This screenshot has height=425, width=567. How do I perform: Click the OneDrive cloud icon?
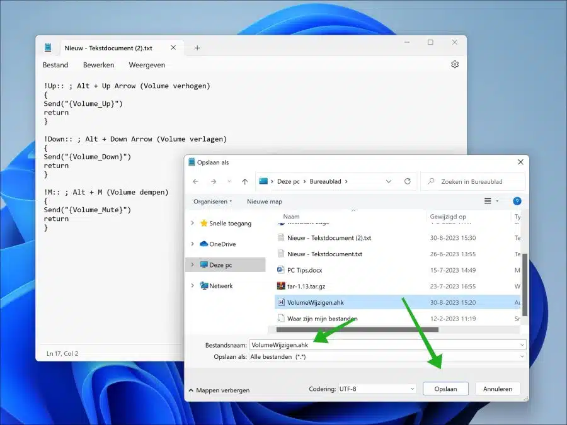[x=203, y=244]
